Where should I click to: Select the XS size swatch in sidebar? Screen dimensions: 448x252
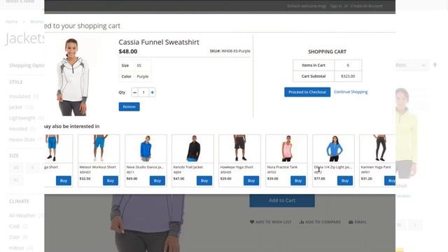(x=16, y=168)
